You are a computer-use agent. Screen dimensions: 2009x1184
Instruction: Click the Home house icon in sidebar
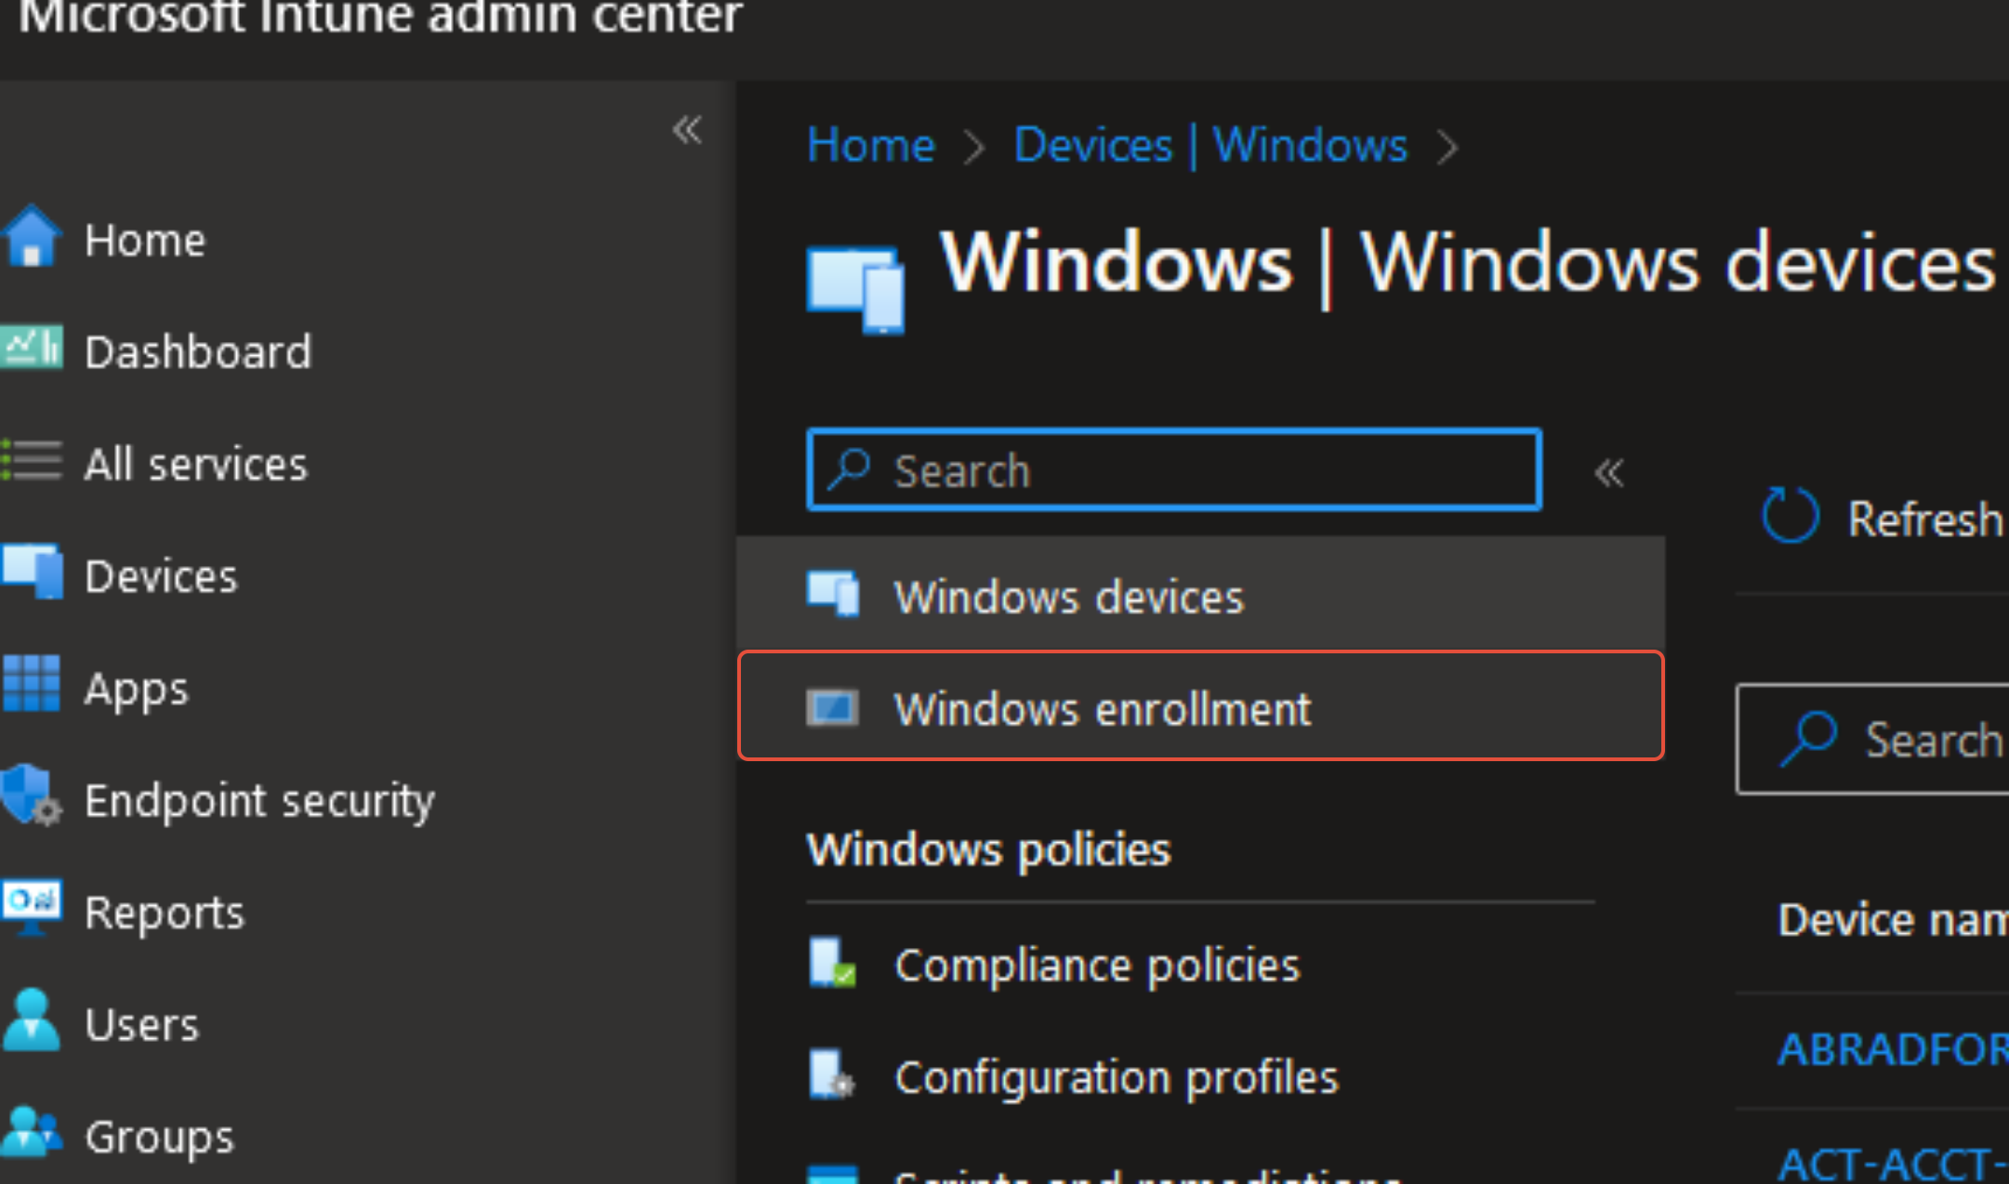[x=32, y=238]
